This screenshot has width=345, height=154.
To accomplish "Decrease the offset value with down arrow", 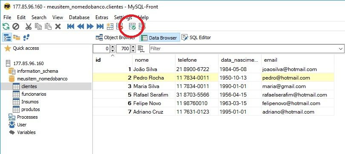I will [x=112, y=51].
